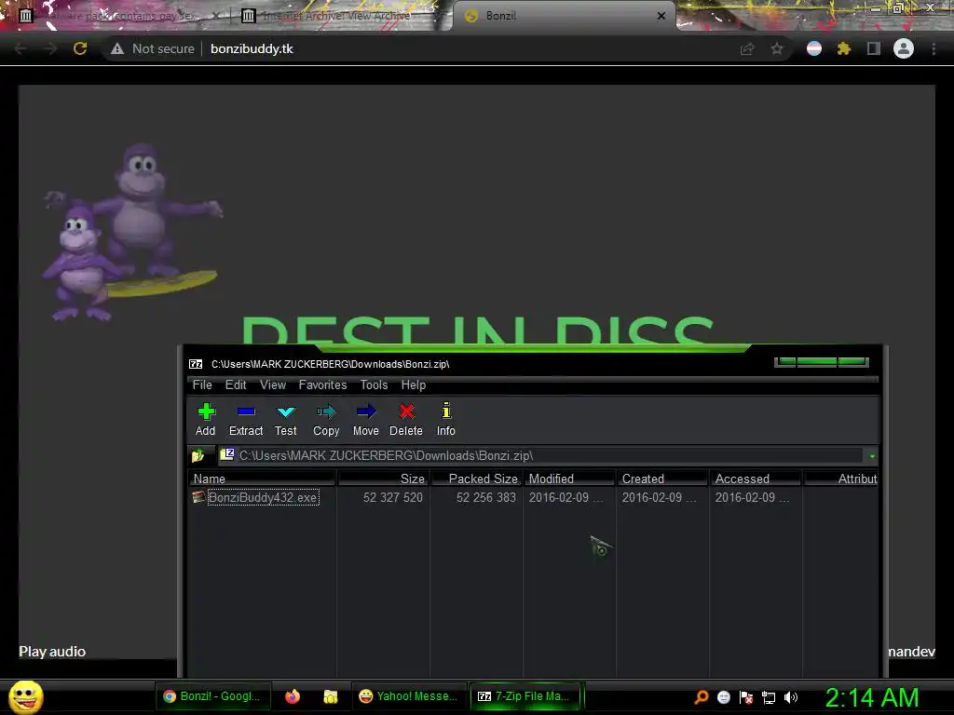954x715 pixels.
Task: Open the Chrome profile avatar
Action: pyautogui.click(x=904, y=48)
